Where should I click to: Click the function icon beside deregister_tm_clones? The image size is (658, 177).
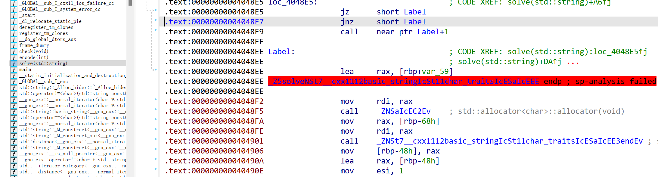[14, 27]
